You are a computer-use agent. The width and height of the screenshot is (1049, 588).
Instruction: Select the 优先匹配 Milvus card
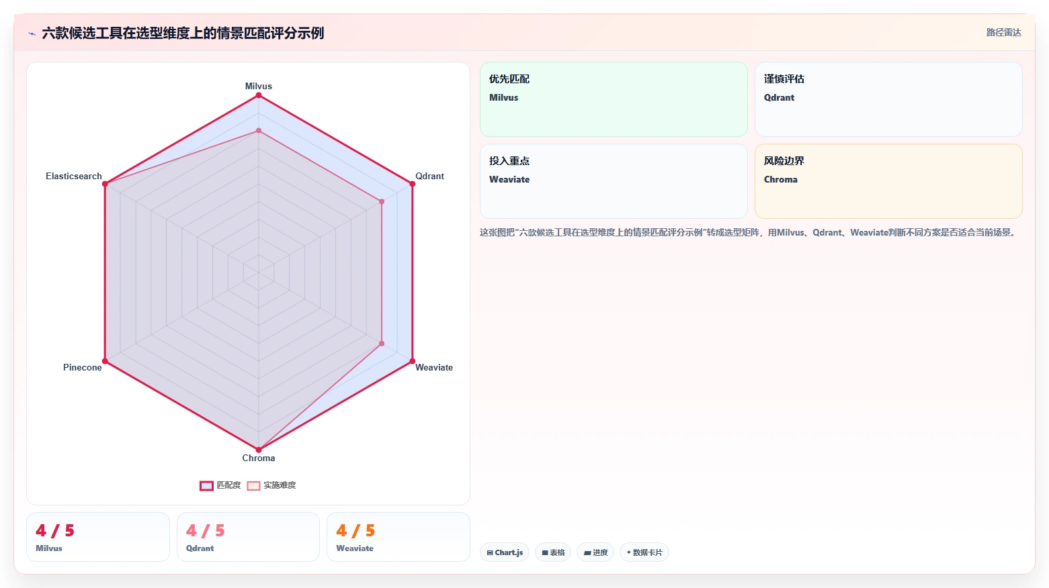tap(614, 99)
